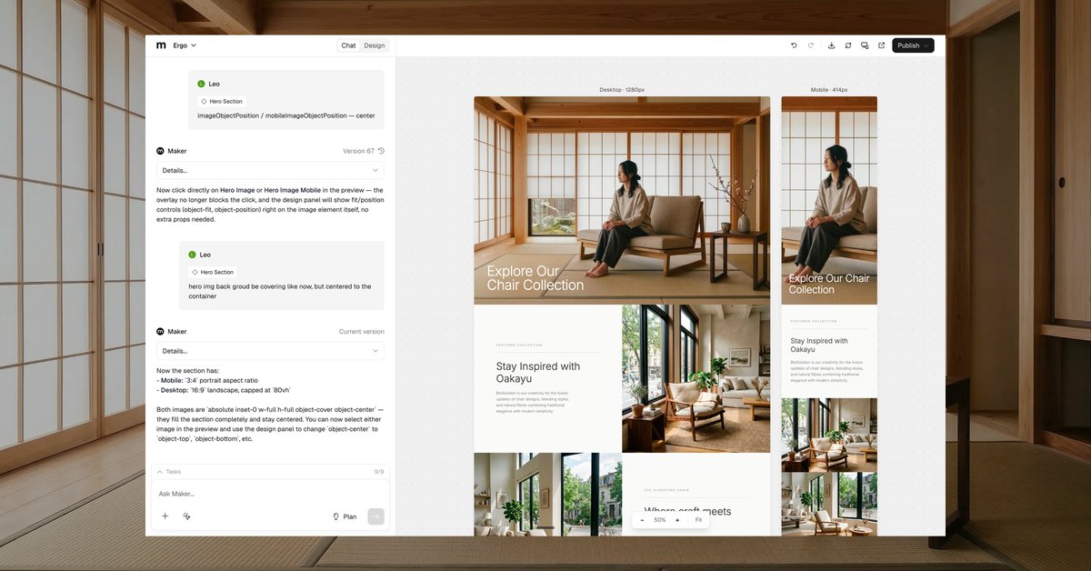
Task: Expand Details under Current version
Action: (x=270, y=351)
